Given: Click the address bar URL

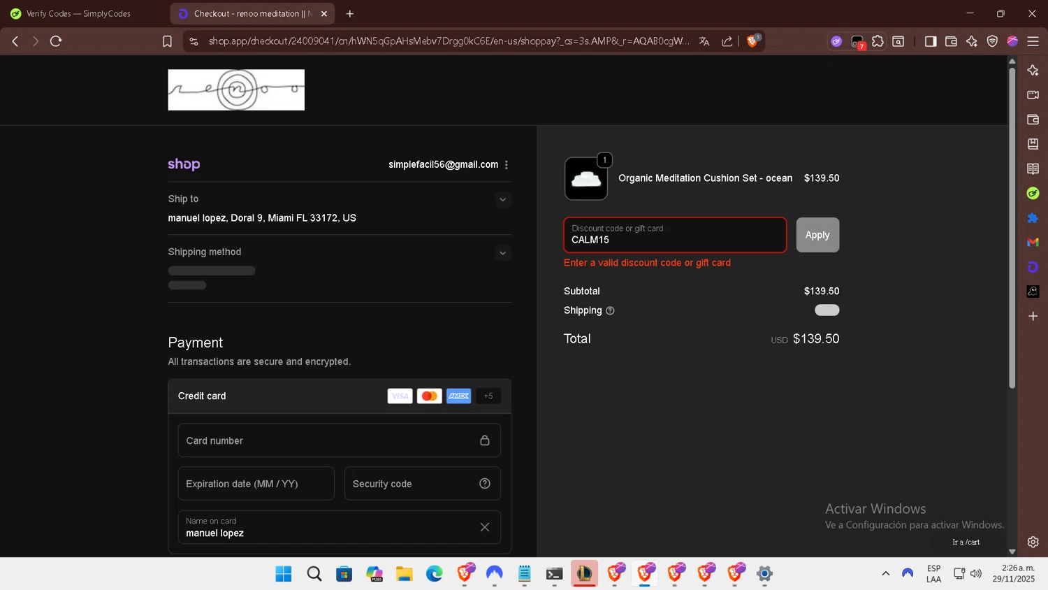Looking at the screenshot, I should pyautogui.click(x=449, y=41).
